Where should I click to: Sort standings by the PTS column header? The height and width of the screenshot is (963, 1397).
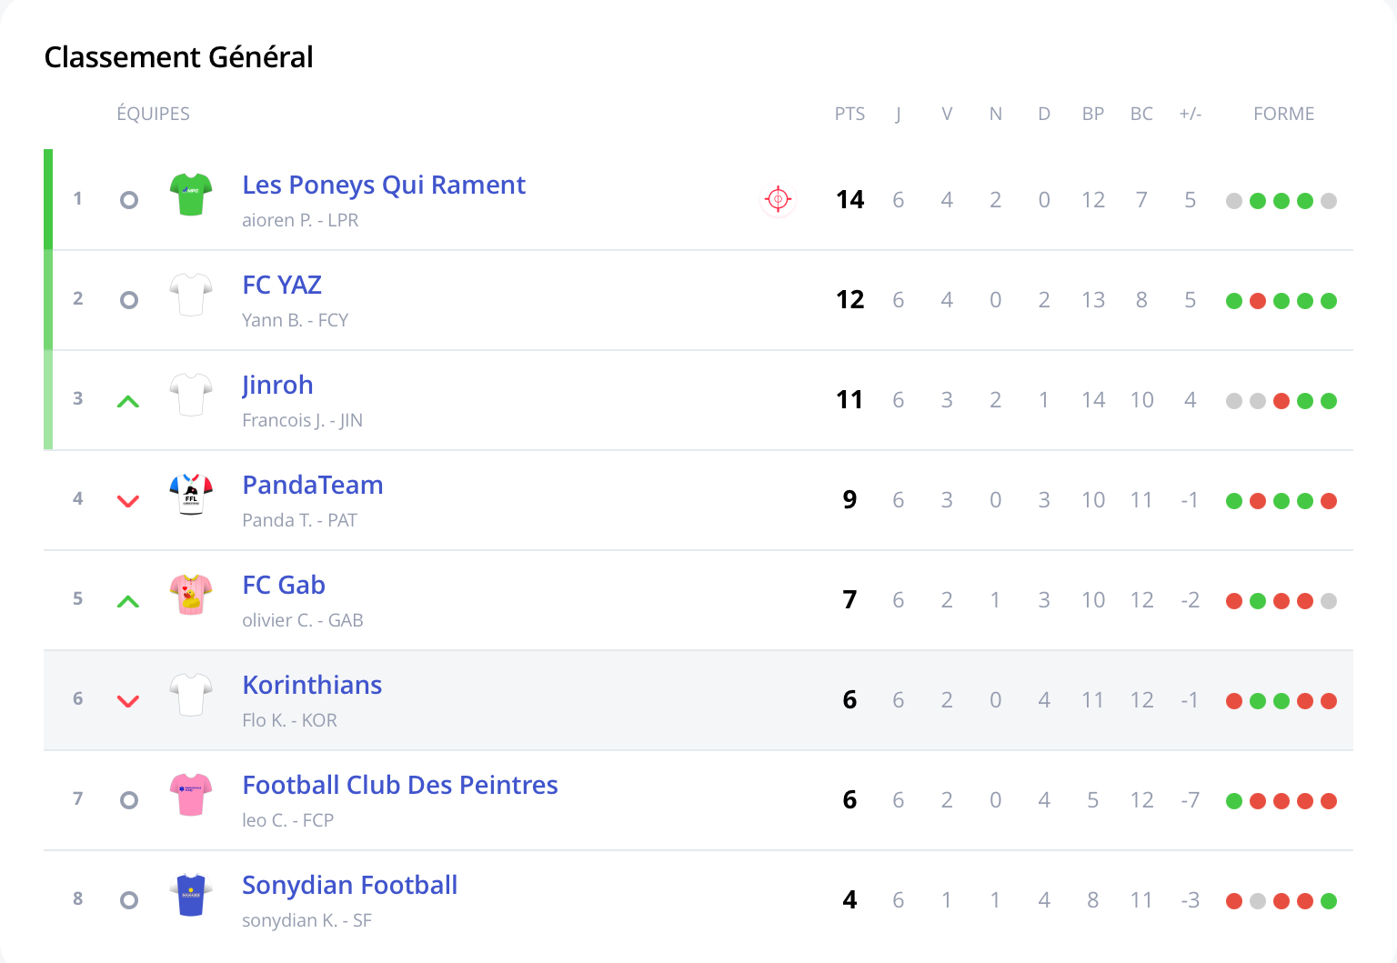click(849, 114)
